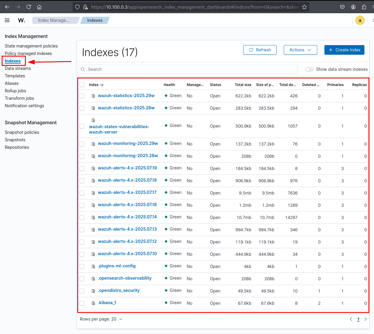Click the browser address bar URL
The image size is (374, 334).
(195, 7)
